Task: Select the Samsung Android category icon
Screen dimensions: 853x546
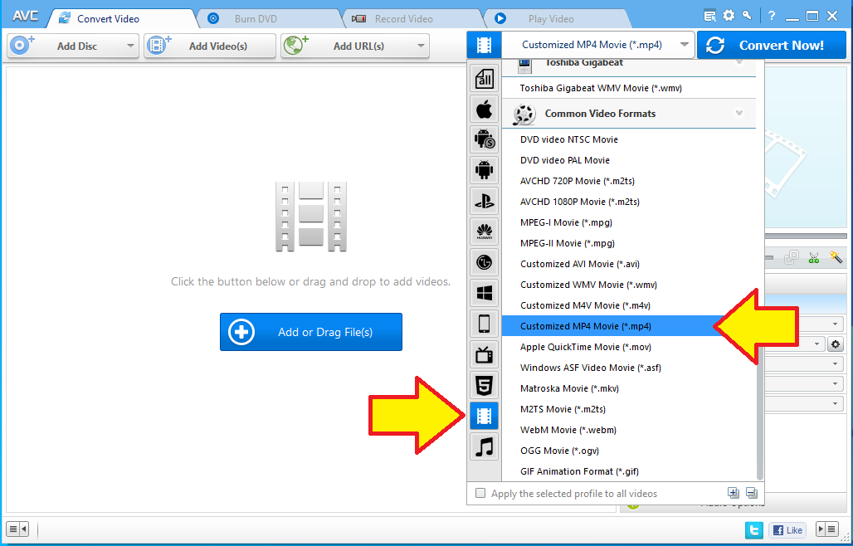Action: tap(484, 140)
